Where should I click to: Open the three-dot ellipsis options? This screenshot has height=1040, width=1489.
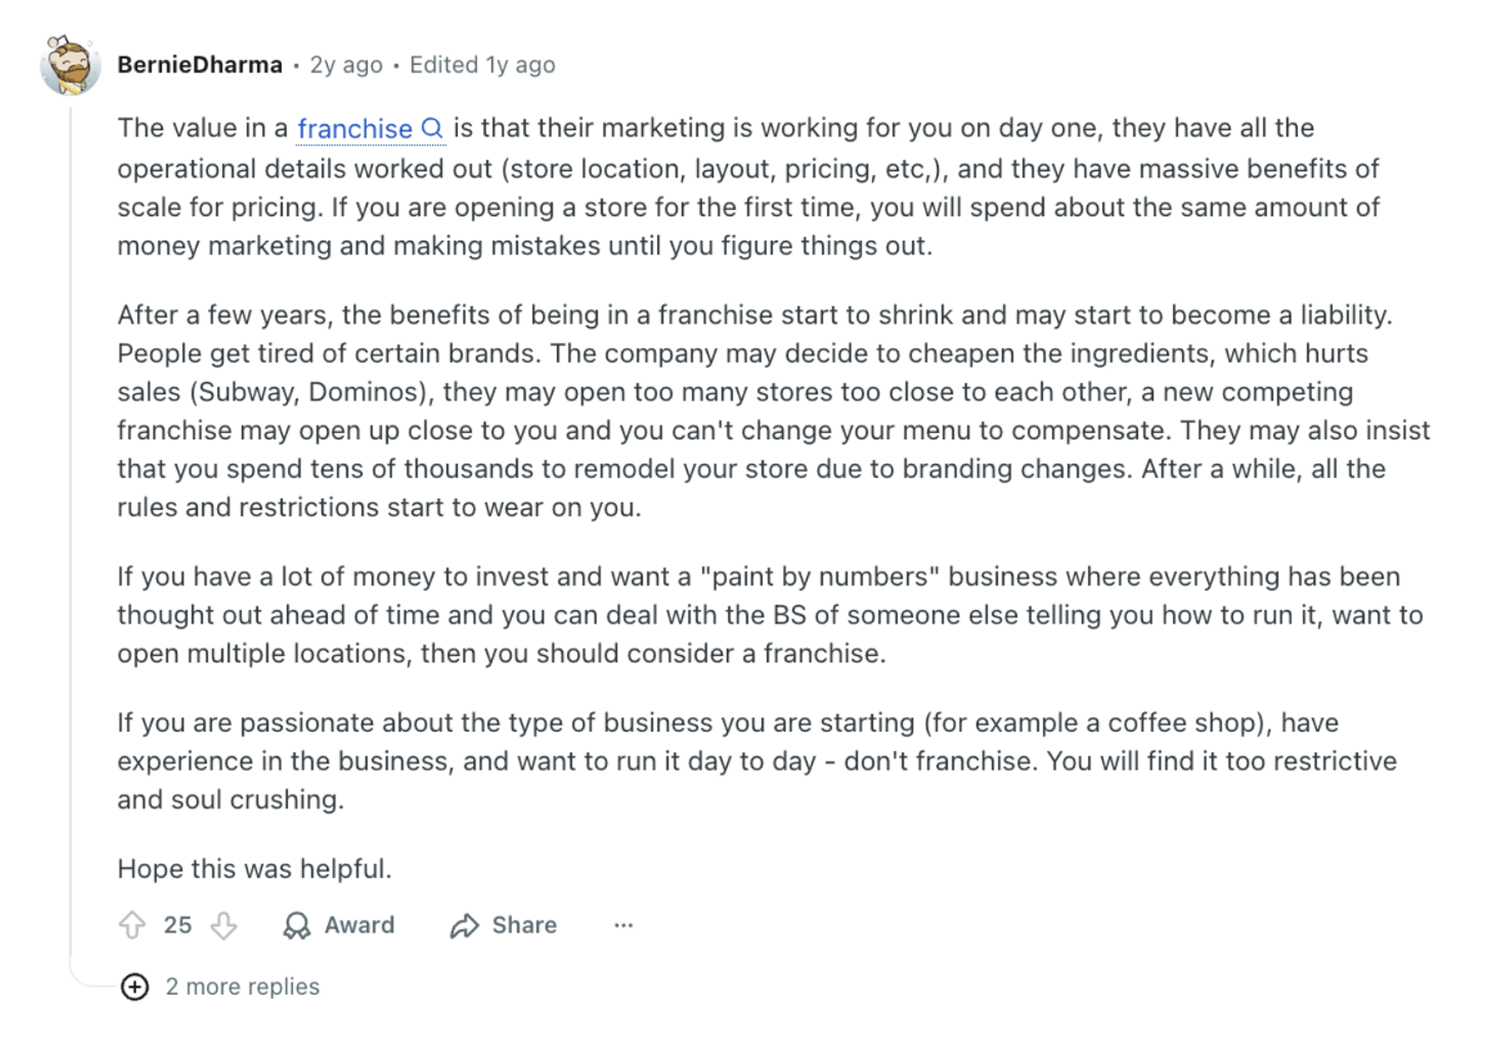click(x=624, y=925)
